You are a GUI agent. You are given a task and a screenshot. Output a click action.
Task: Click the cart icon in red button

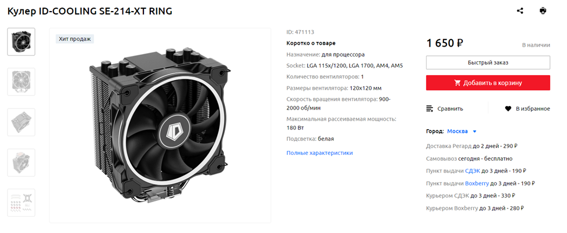click(457, 83)
